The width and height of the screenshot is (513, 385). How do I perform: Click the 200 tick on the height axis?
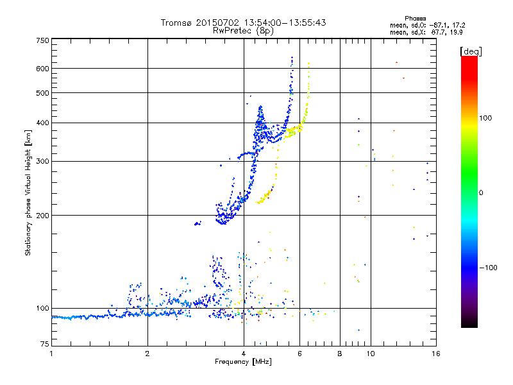point(43,215)
